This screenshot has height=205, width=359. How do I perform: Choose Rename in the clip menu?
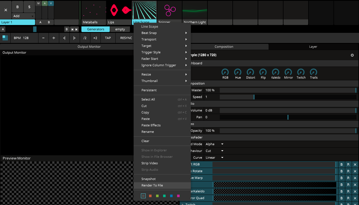(162, 132)
